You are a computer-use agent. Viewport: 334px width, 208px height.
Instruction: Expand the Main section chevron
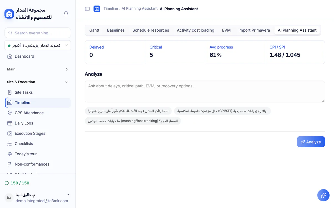click(67, 69)
